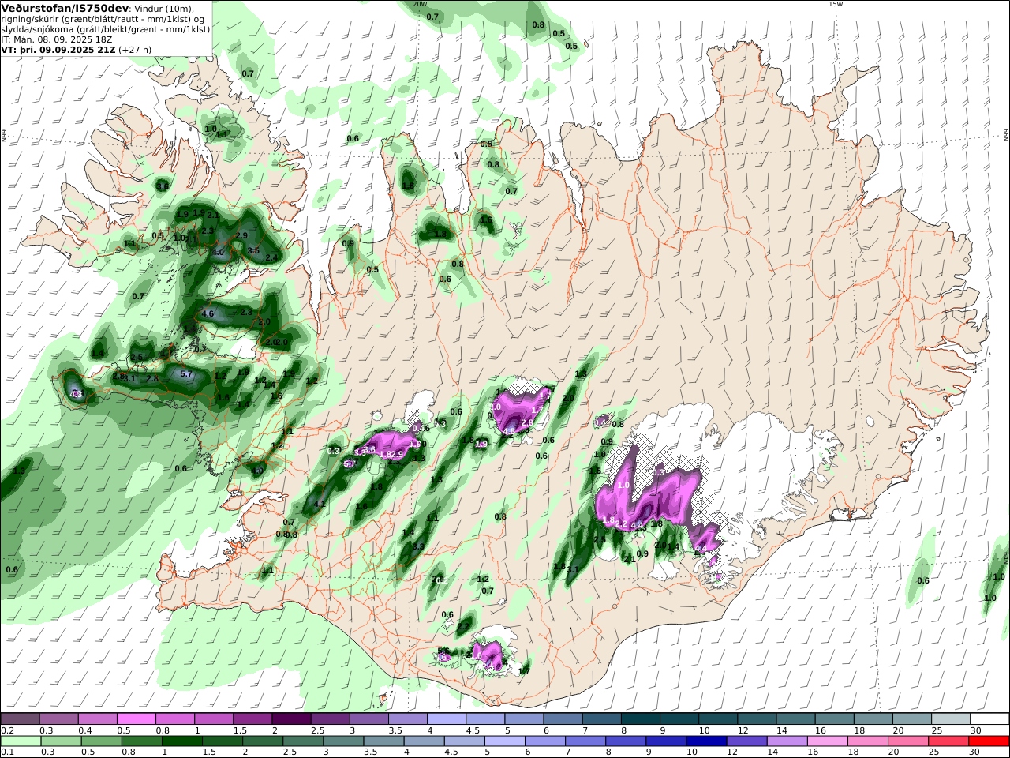Click the '15W' longitude label
The width and height of the screenshot is (1010, 758).
click(x=836, y=4)
